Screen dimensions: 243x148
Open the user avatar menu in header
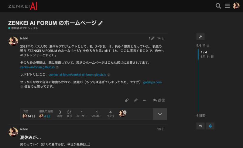pos(236,6)
